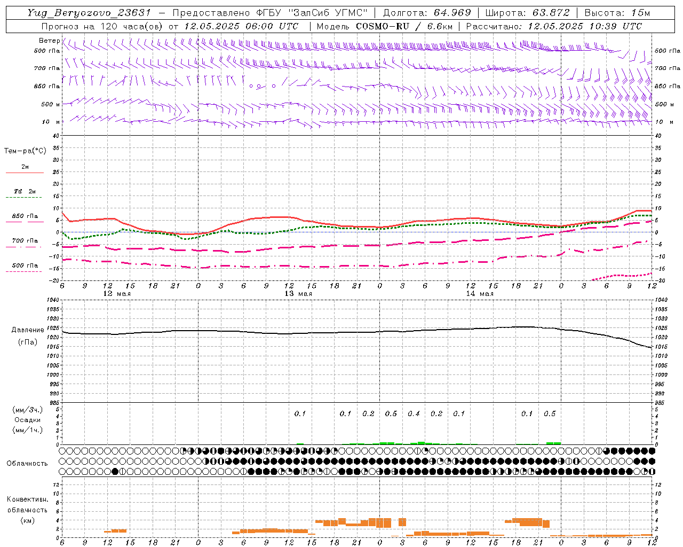This screenshot has width=683, height=547.
Task: Click the 14 мая date label
Action: click(480, 294)
